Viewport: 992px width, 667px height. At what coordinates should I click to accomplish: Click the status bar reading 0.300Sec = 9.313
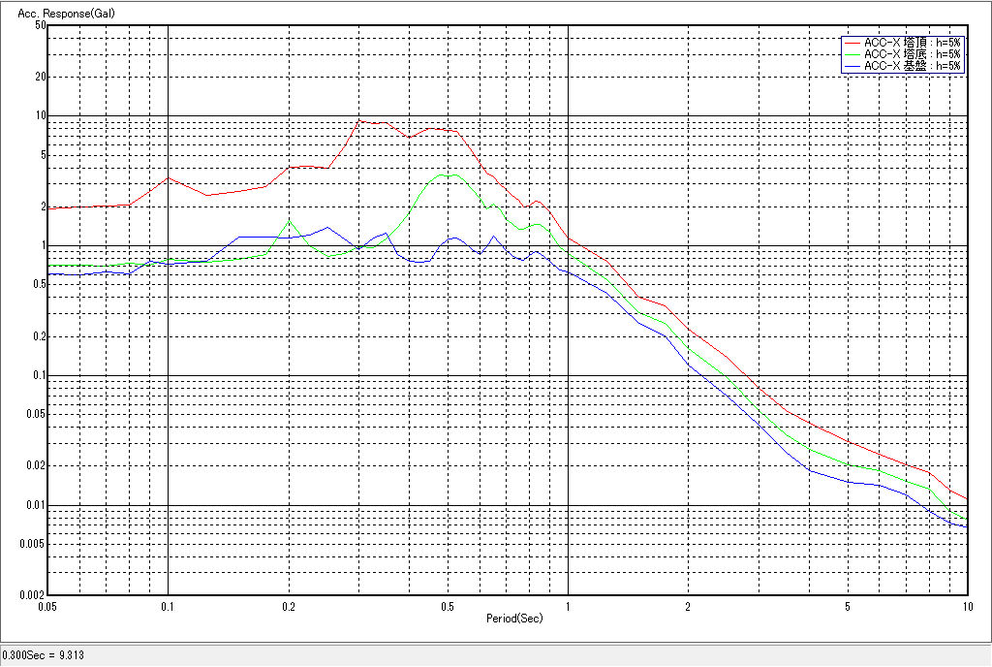click(44, 655)
